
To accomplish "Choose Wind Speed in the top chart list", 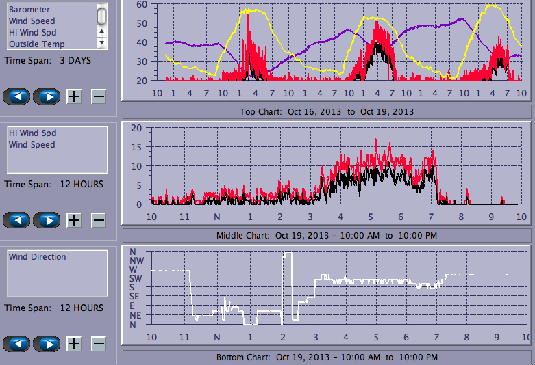I will pos(32,21).
